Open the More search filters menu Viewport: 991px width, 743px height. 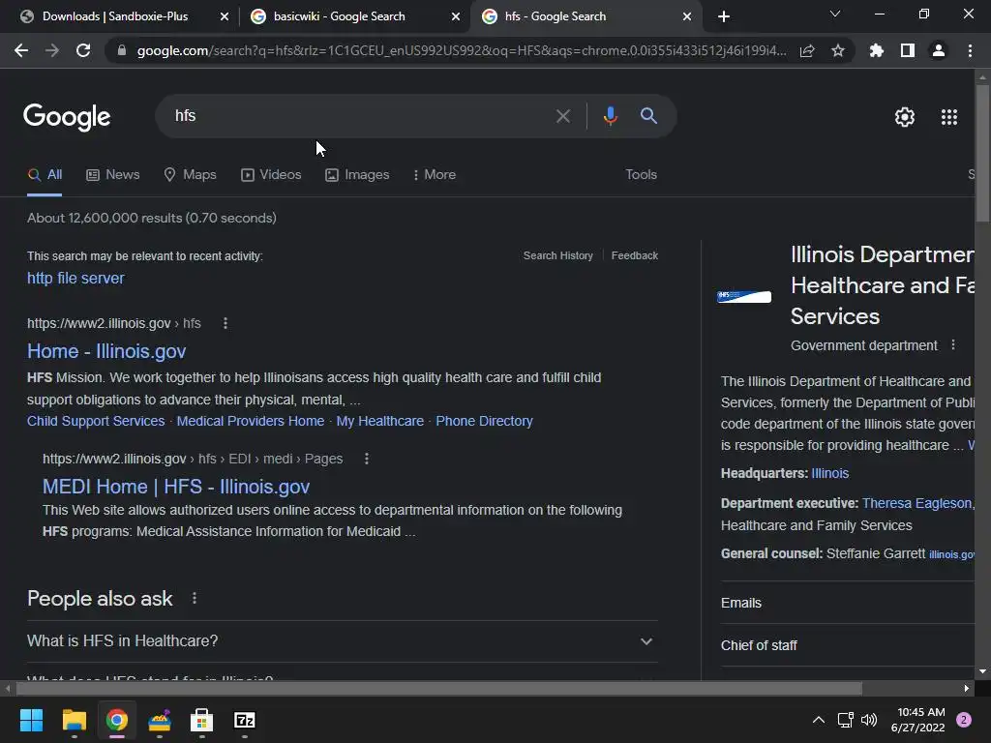[435, 175]
